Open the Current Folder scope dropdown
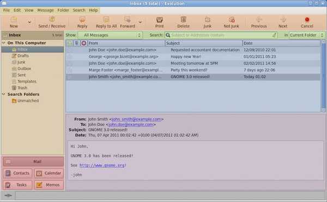This screenshot has width=327, height=202. [307, 35]
